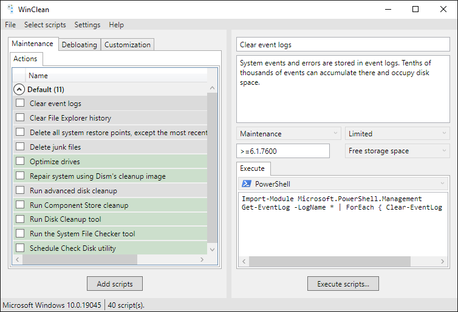Check the Run Disk Cleanup tool checkbox

pyautogui.click(x=20, y=219)
